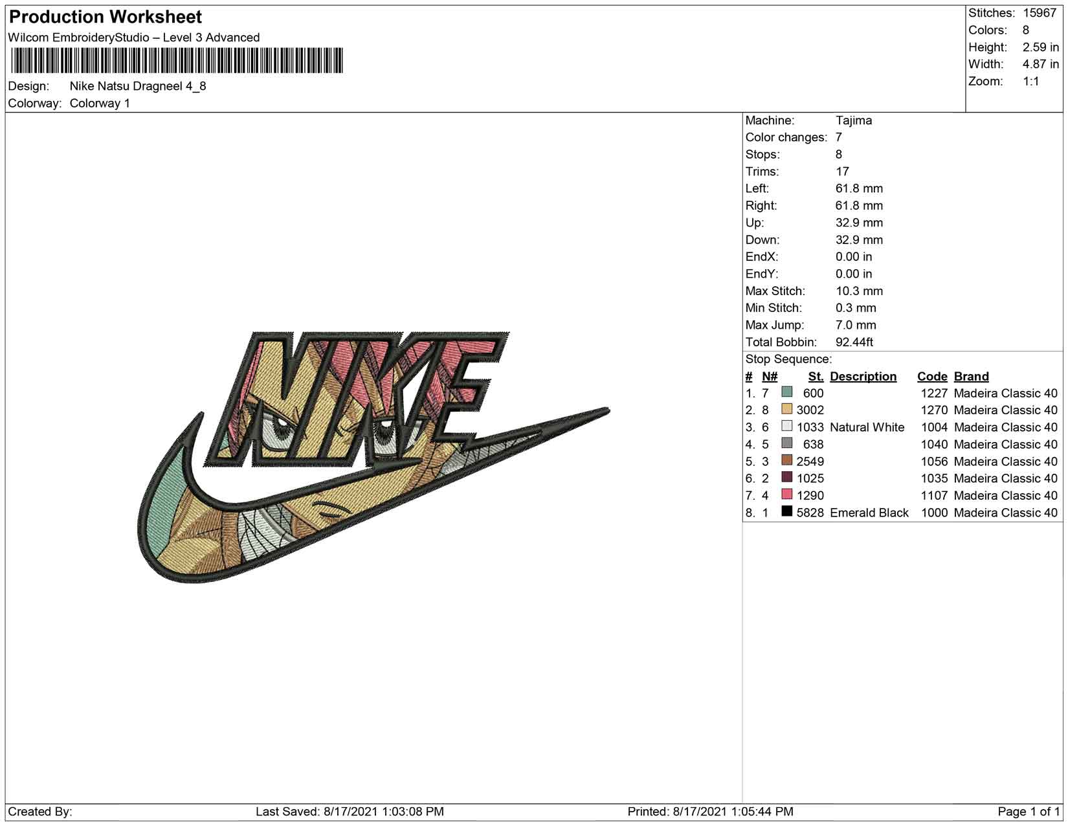Choose the dark maroon swatch for thread 1035
1068x822 pixels.
coord(787,478)
